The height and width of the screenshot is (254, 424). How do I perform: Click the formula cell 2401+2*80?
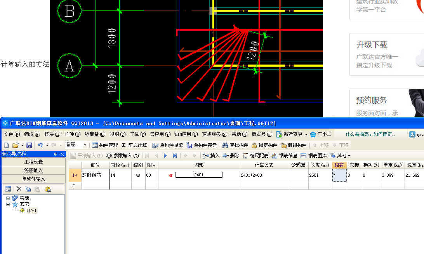click(x=264, y=175)
